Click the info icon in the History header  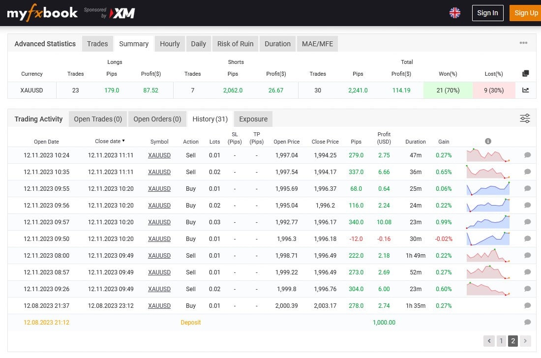click(488, 141)
